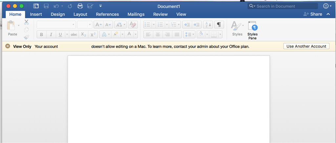Image resolution: width=336 pixels, height=143 pixels.
Task: Click the Increase Indent icon
Action: pyautogui.click(x=197, y=25)
